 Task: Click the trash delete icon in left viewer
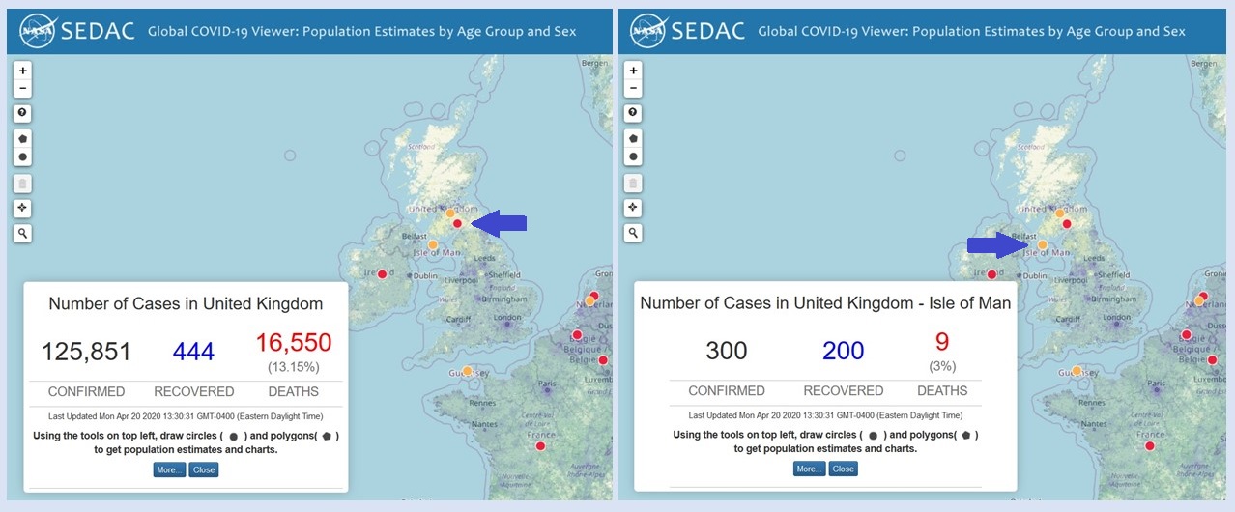tap(23, 183)
